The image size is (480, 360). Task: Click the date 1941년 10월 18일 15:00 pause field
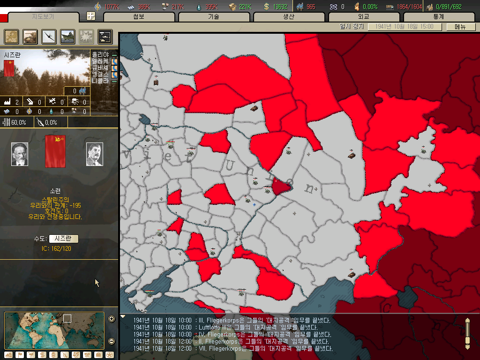pos(405,27)
